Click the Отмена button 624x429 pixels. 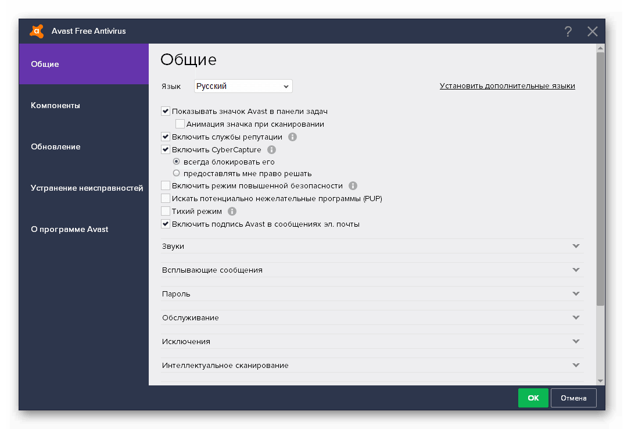(x=573, y=398)
